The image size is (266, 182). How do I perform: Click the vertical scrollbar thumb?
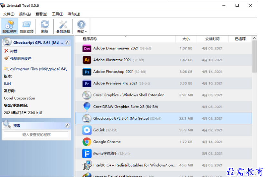[x=254, y=56]
